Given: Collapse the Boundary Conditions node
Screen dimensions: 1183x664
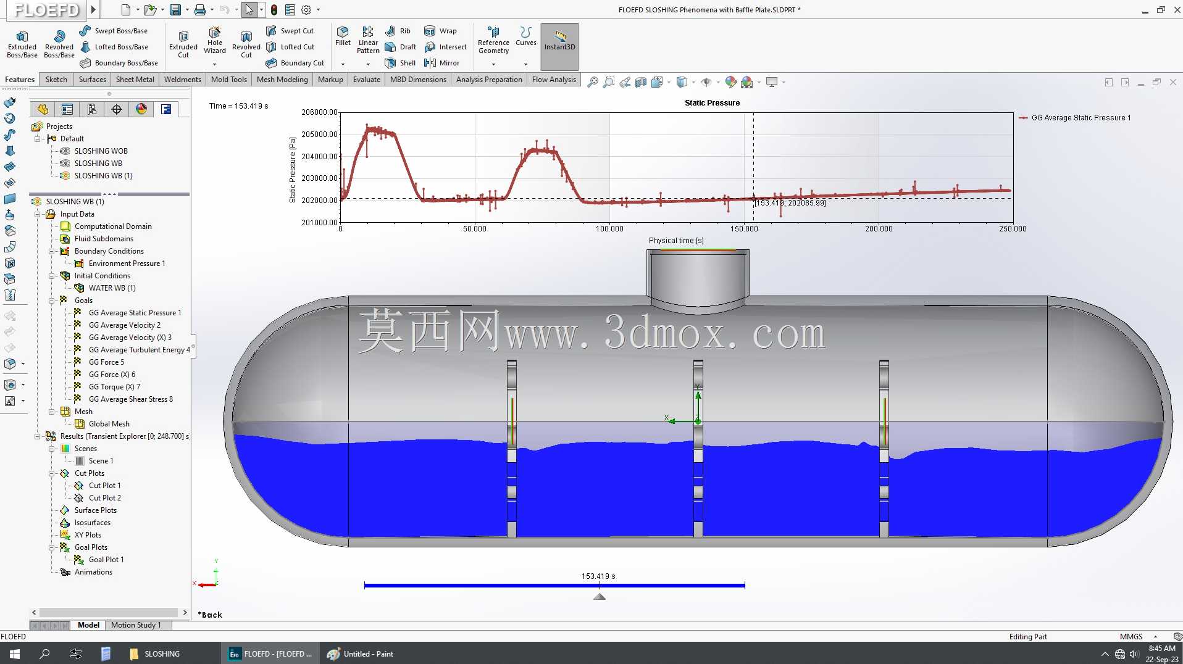Looking at the screenshot, I should click(x=52, y=251).
